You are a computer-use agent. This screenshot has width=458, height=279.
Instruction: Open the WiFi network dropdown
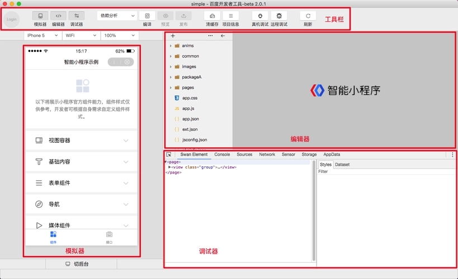(81, 35)
